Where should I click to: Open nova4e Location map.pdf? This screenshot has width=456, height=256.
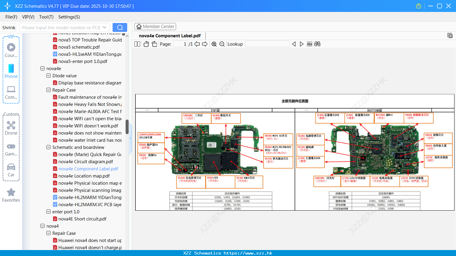84,176
